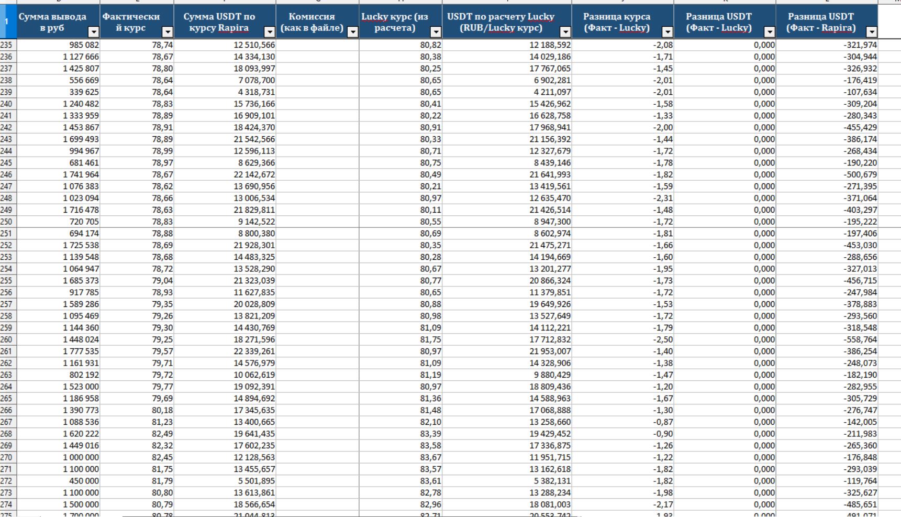Open filter for USDT по расчету Lucky
The height and width of the screenshot is (517, 901).
[x=565, y=32]
